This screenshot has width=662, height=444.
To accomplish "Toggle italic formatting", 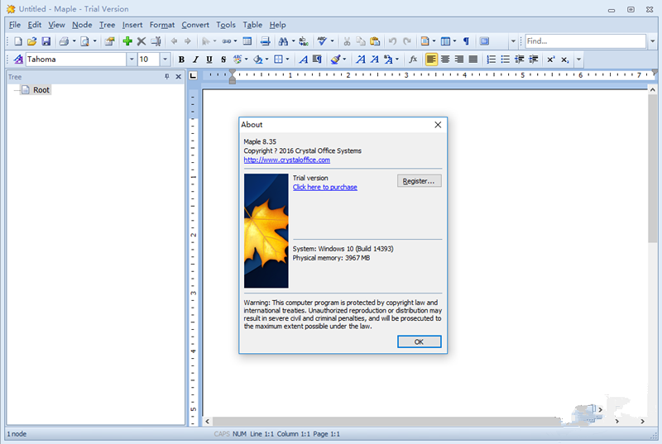I will [x=195, y=60].
